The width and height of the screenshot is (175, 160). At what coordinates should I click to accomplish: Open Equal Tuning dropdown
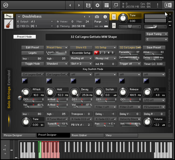click(157, 34)
